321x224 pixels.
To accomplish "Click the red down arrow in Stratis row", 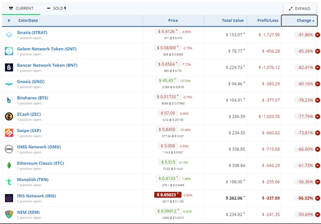I will (317, 35).
